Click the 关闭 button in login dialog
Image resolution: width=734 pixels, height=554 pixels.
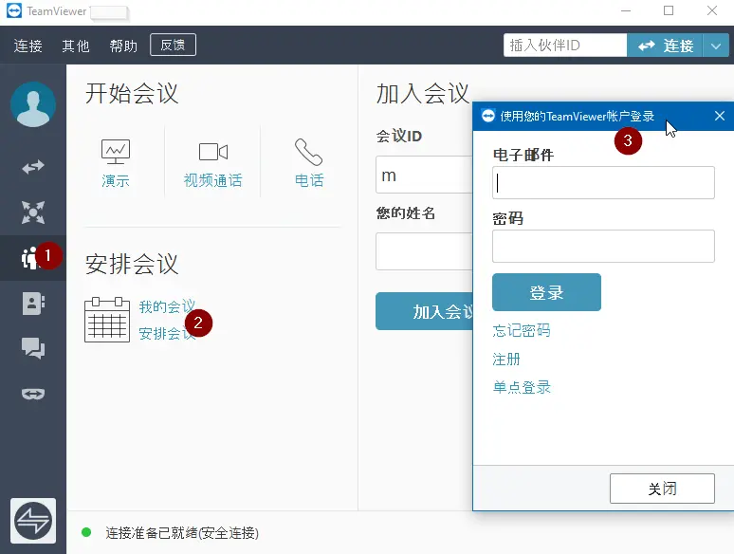tap(662, 489)
